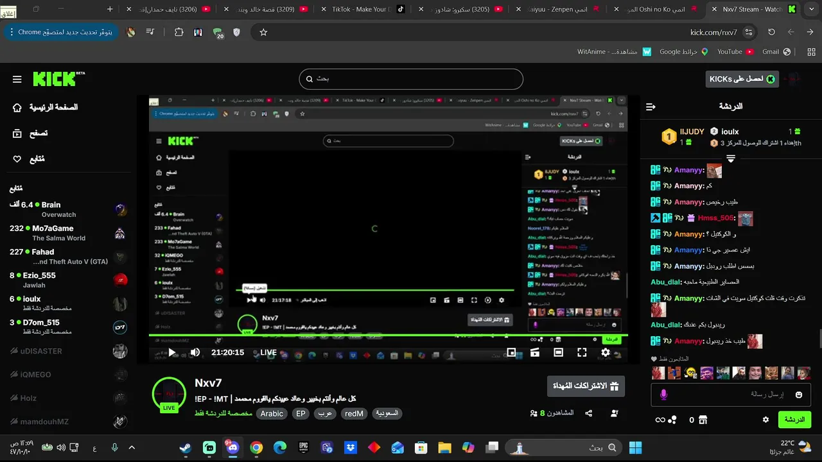Show hidden system tray icons chevron
Screen dimensions: 822x462
132,448
